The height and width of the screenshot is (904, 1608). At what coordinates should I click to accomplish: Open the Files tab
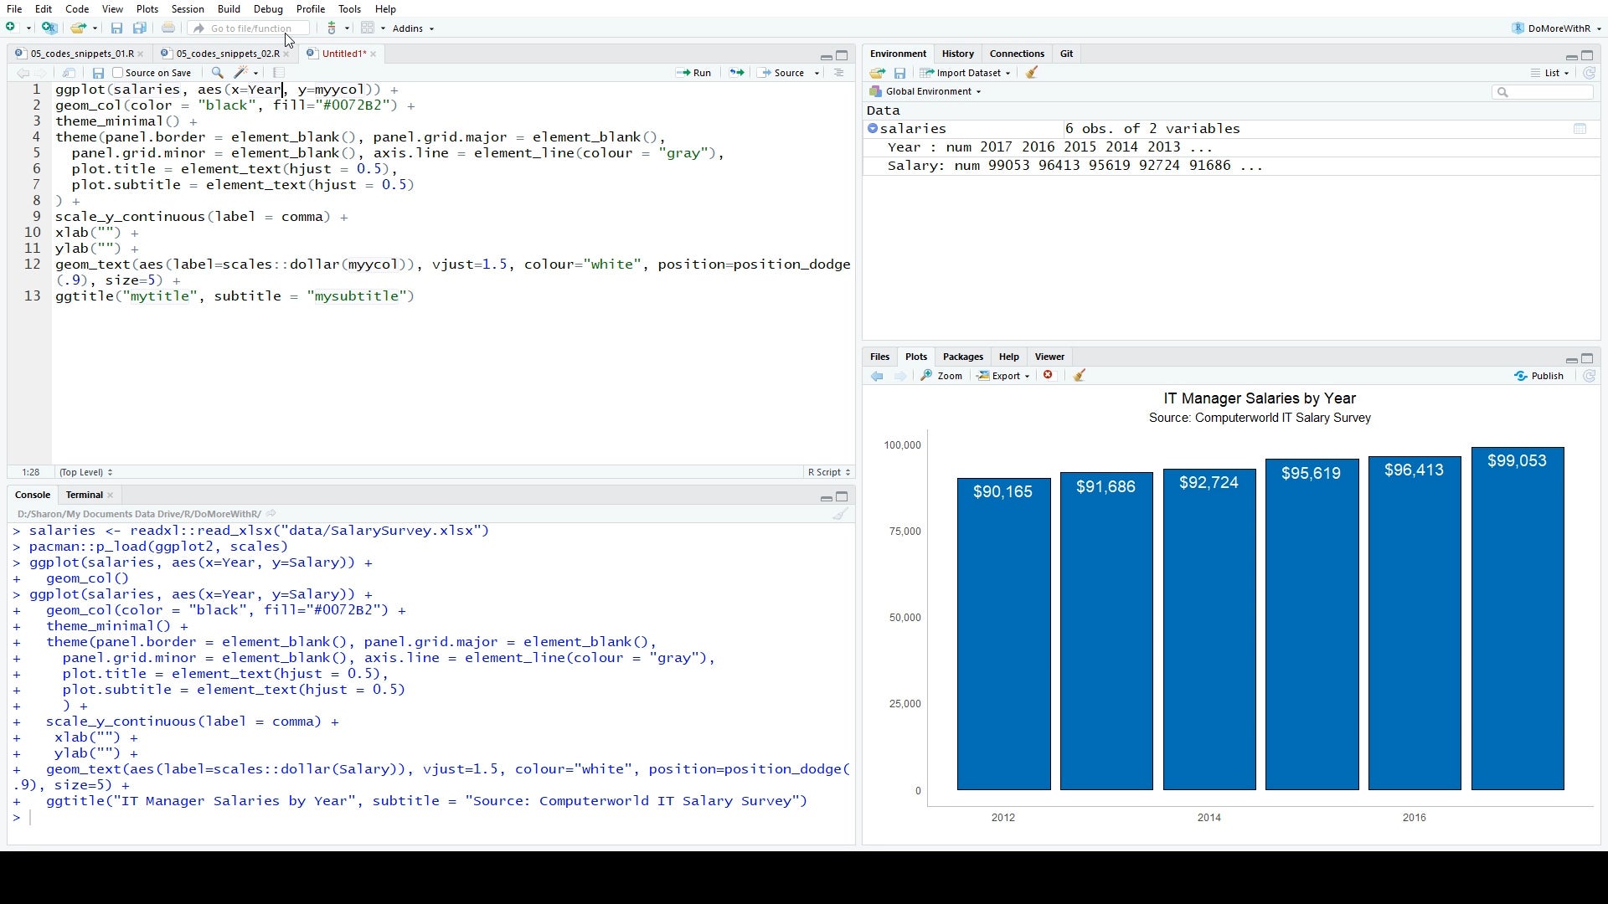click(x=879, y=357)
